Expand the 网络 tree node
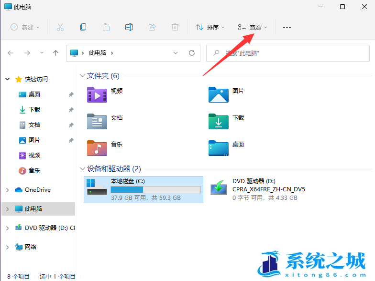Screen dimensions: 375x281 8,247
